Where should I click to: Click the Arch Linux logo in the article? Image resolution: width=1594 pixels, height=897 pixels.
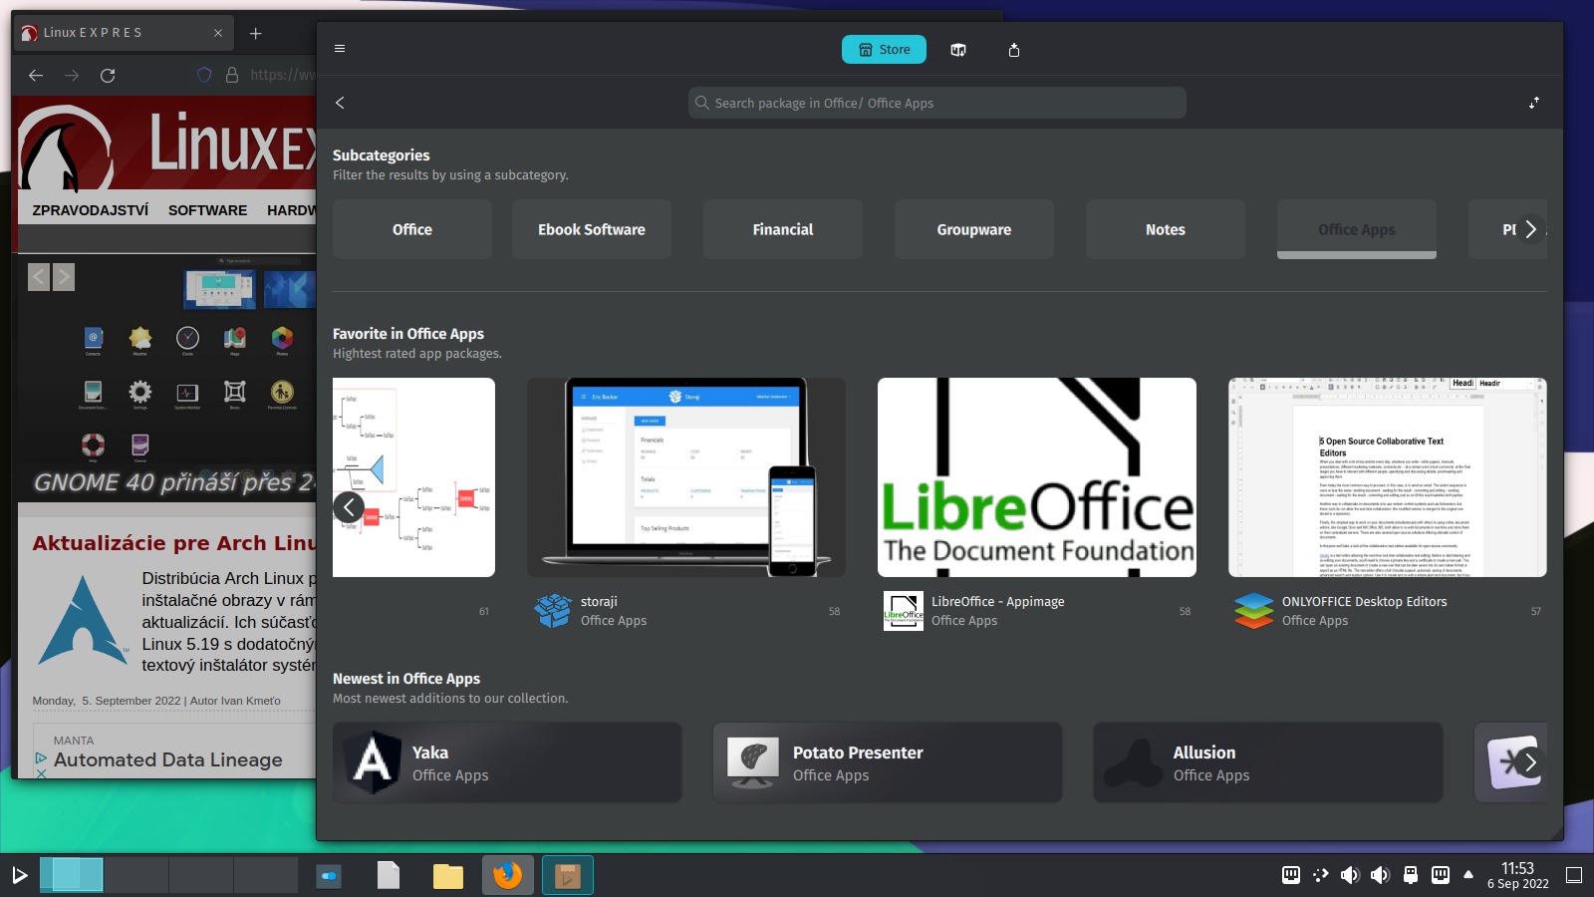point(82,620)
